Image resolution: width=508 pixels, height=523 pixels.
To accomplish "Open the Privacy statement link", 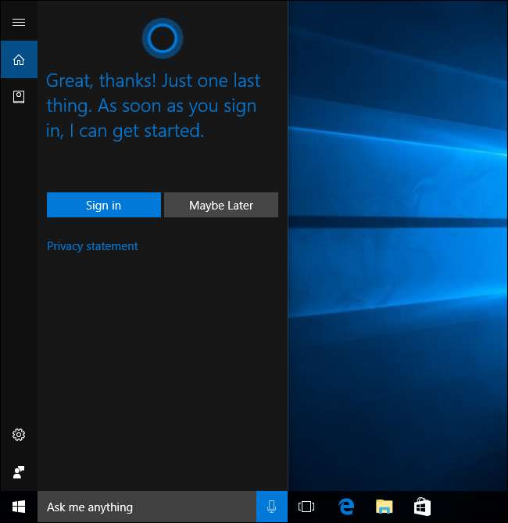I will click(92, 246).
